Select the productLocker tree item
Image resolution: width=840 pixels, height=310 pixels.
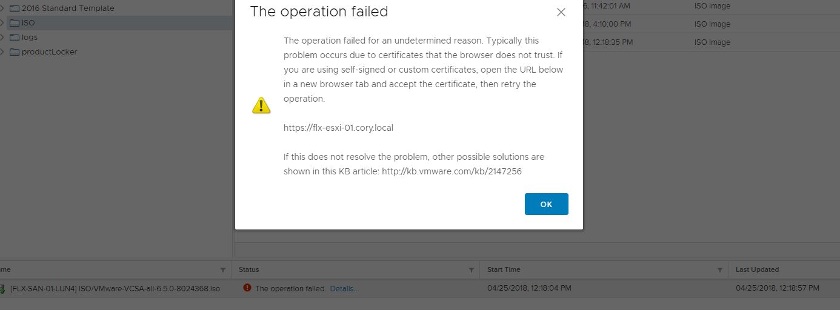pyautogui.click(x=49, y=52)
